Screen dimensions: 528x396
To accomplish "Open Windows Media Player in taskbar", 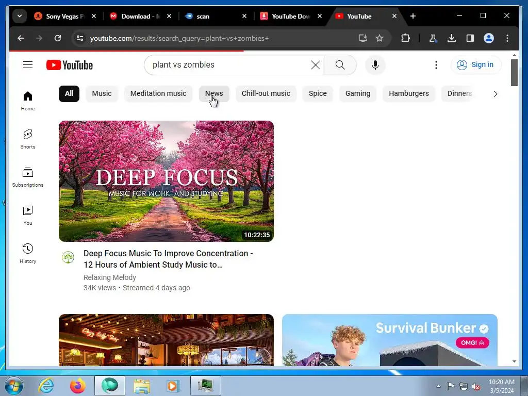I will point(173,386).
